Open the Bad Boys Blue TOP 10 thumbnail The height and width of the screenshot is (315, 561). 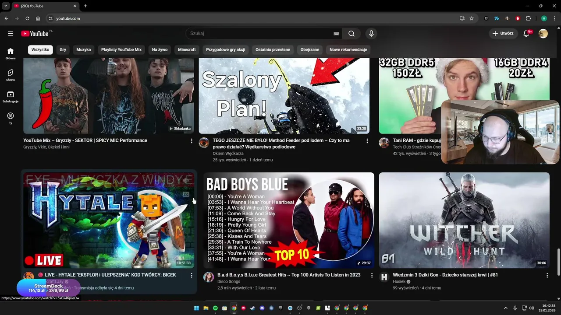tap(289, 220)
